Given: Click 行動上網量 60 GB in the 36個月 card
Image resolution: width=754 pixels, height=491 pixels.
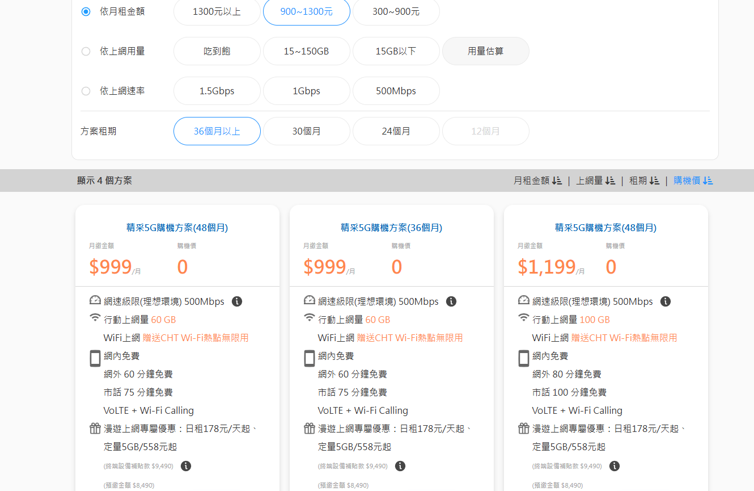Looking at the screenshot, I should click(354, 320).
